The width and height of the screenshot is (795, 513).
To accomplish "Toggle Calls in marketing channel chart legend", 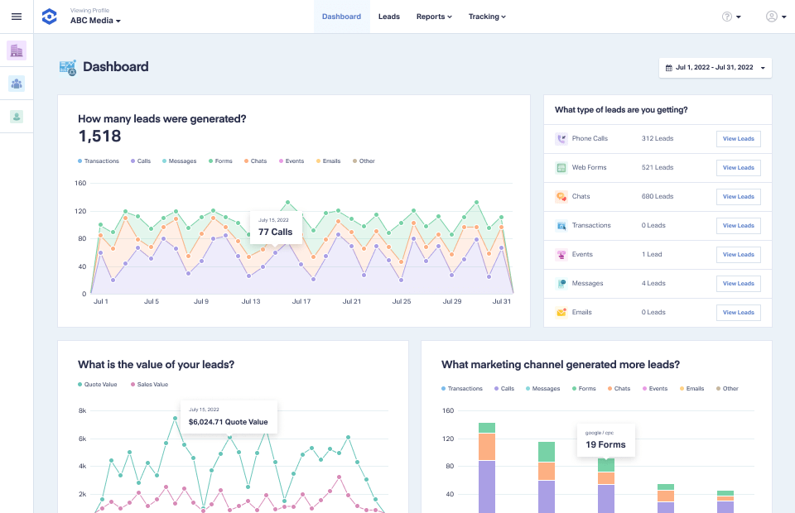I will (504, 388).
